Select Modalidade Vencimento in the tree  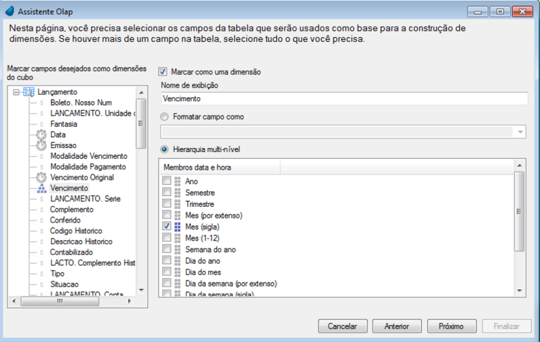click(89, 156)
